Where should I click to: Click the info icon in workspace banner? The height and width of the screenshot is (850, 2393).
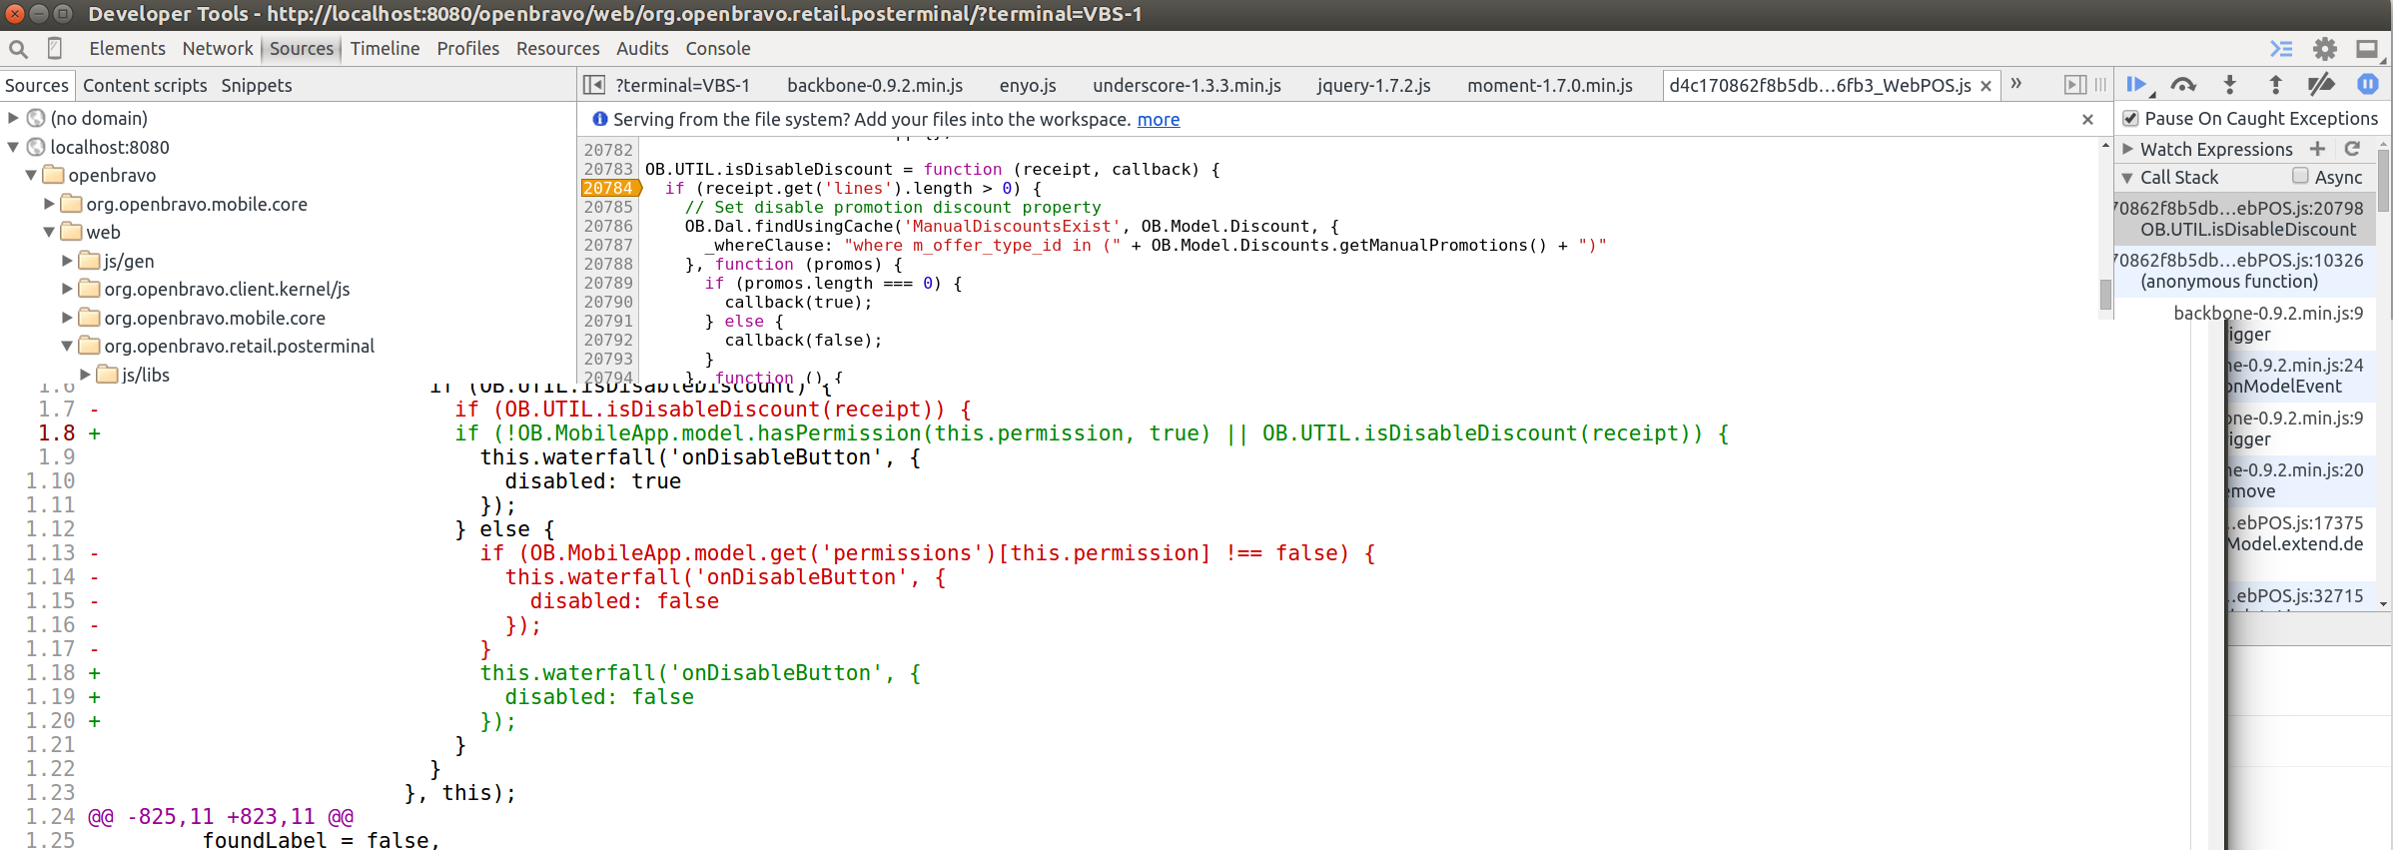tap(600, 119)
